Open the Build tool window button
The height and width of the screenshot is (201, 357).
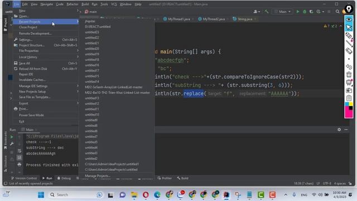(x=182, y=178)
